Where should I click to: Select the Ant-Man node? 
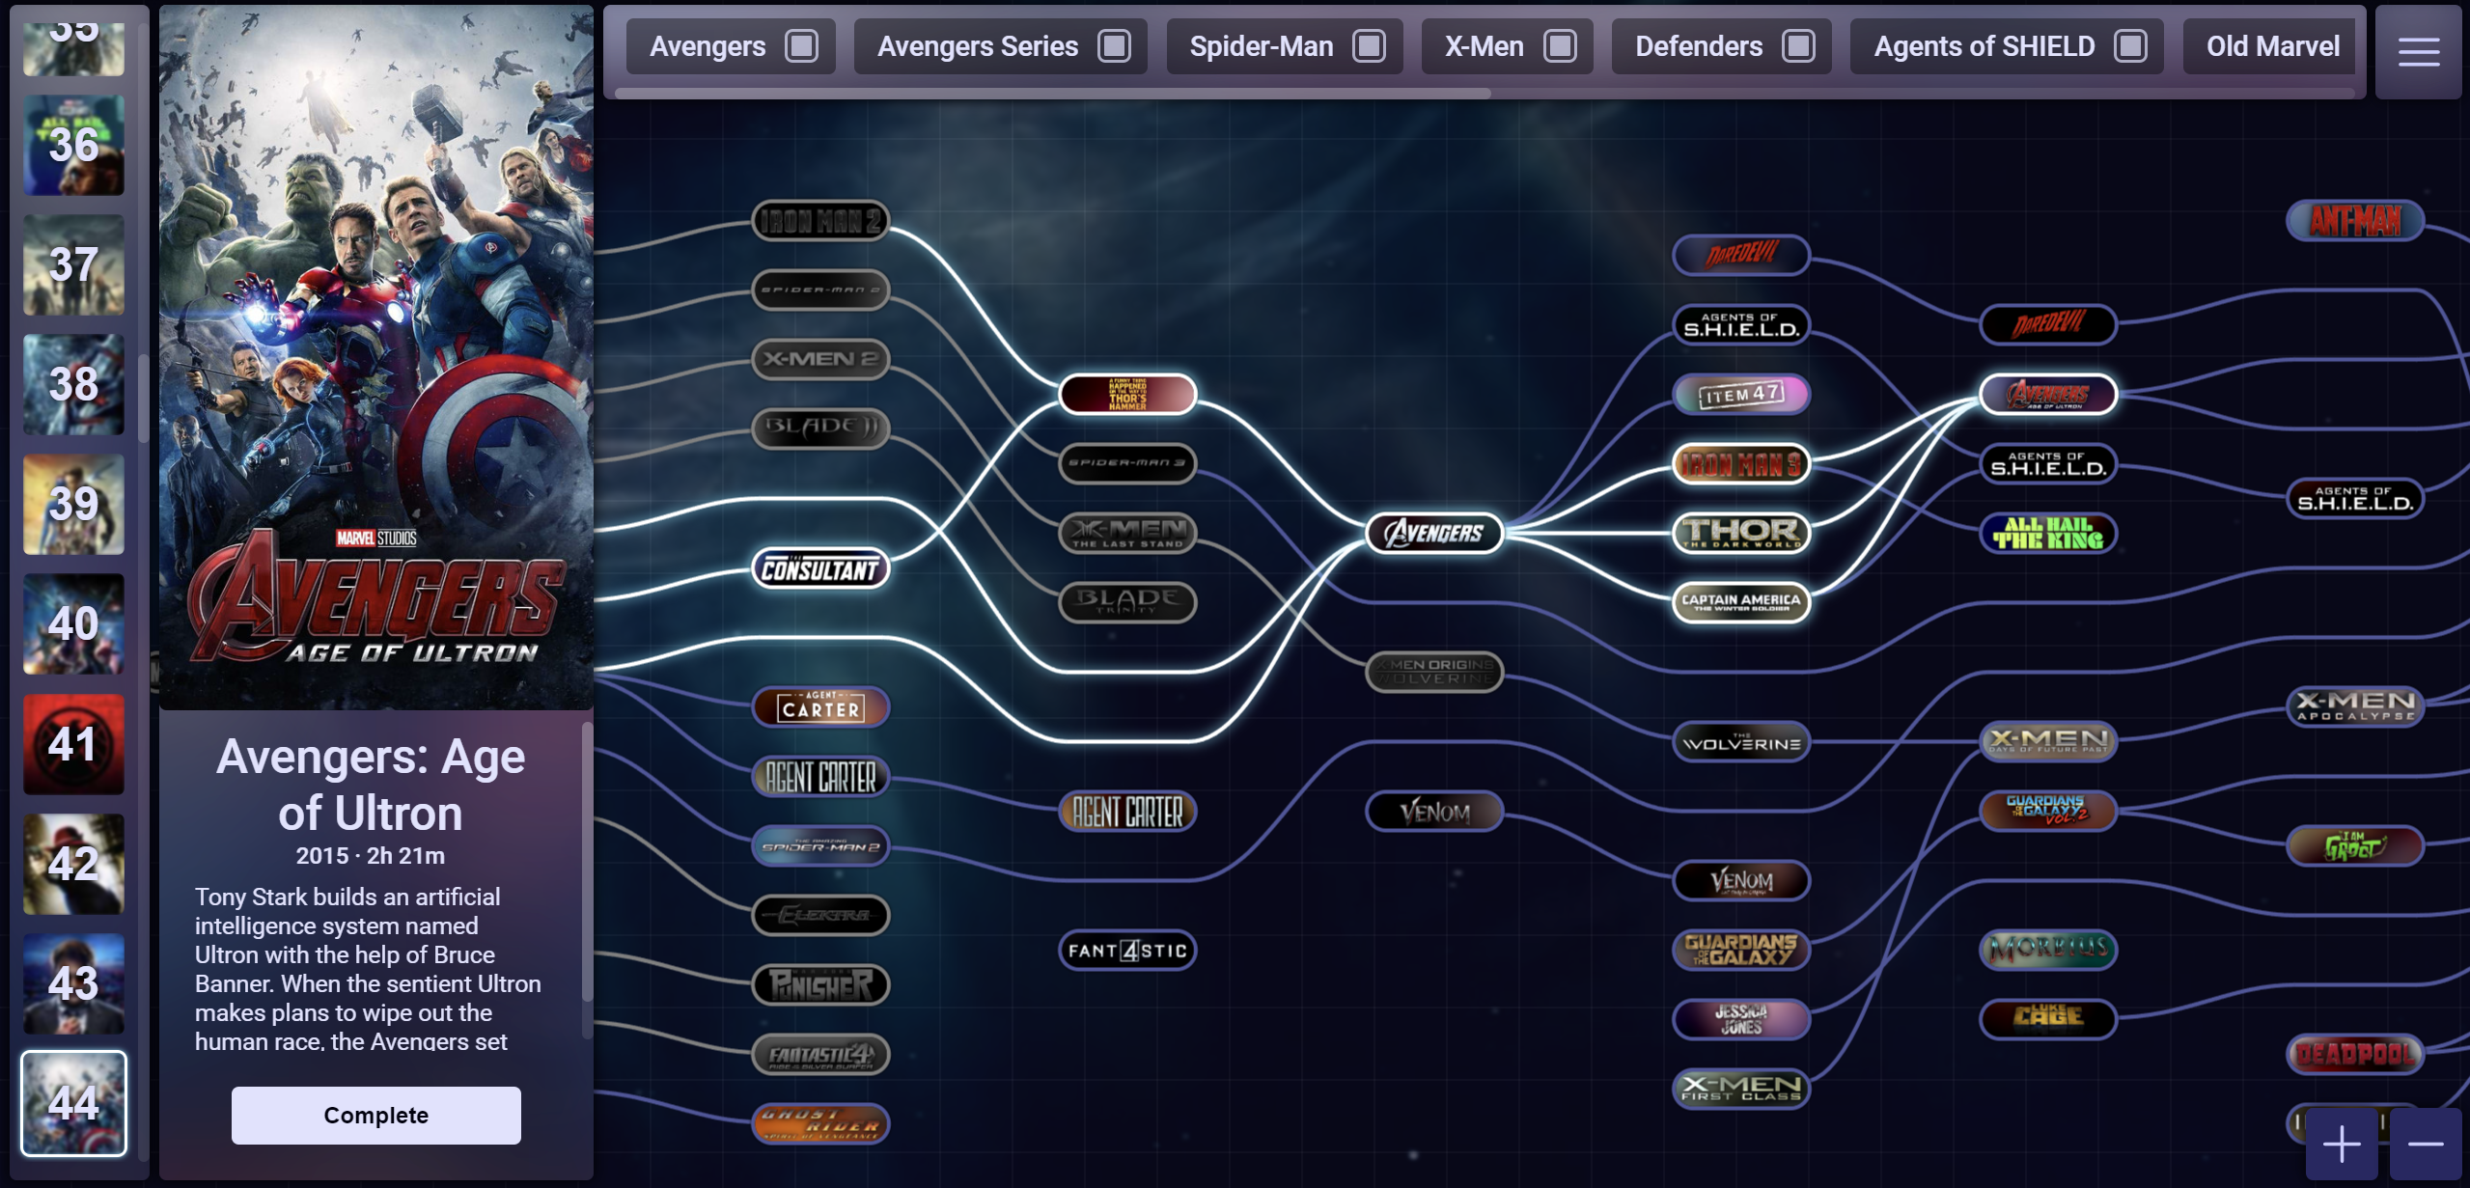(x=2355, y=221)
